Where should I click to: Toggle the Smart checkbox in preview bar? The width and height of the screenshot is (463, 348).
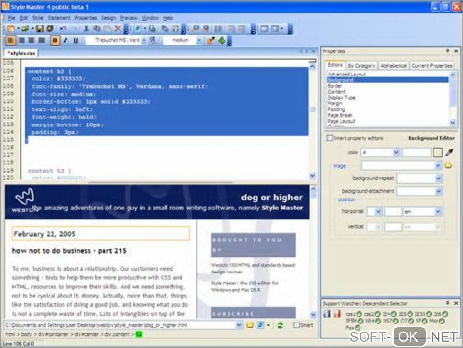click(296, 325)
